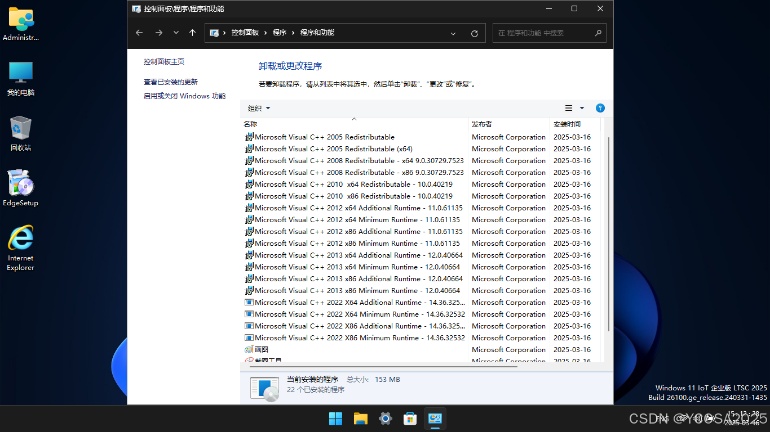
Task: Click the vertical scrollbar of program list
Action: point(608,233)
